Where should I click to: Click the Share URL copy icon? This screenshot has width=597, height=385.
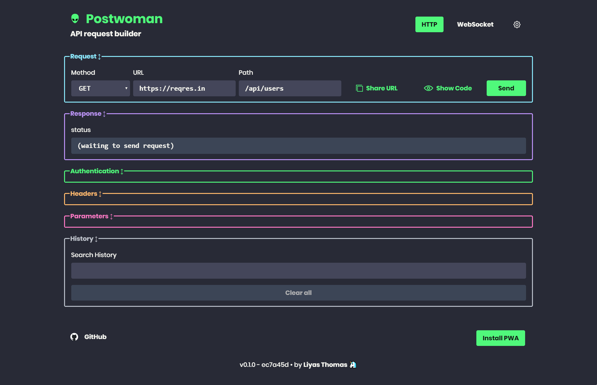[359, 88]
